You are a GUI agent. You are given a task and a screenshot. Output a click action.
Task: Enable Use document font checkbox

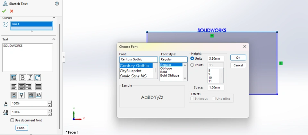coord(12,120)
